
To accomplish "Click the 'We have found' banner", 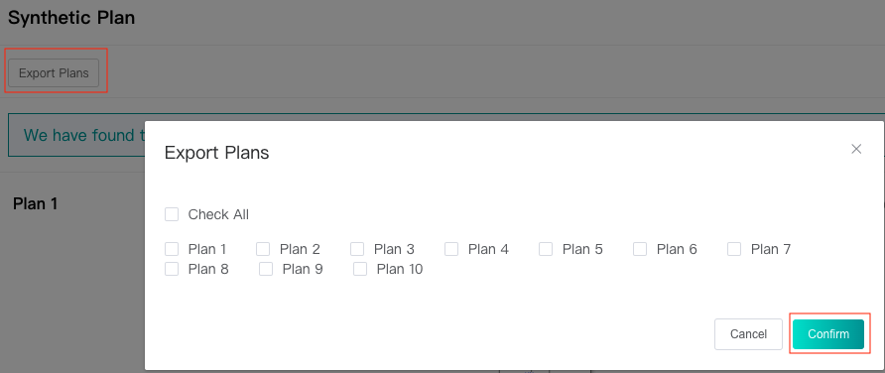I will (76, 135).
